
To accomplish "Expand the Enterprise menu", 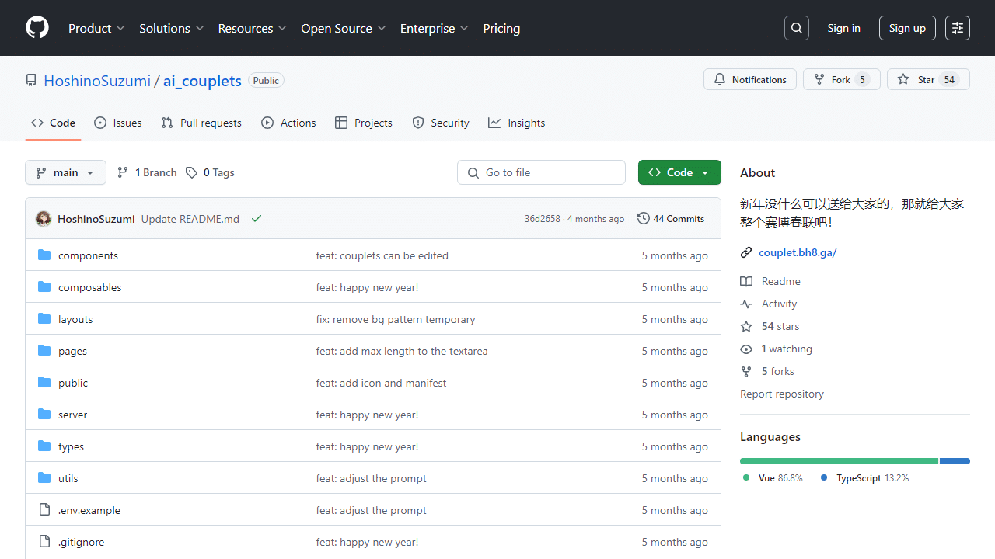I will click(x=435, y=28).
